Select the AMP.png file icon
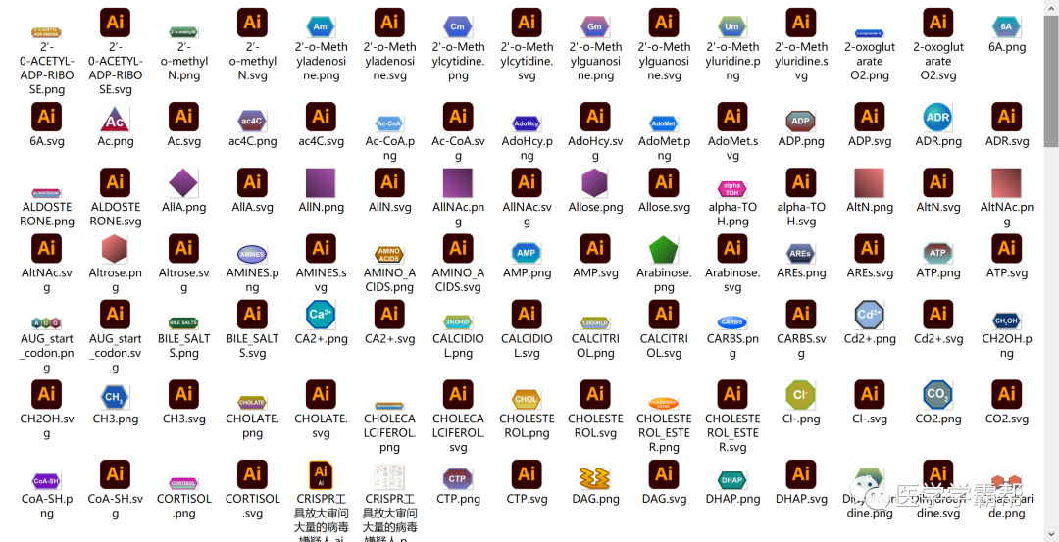 (527, 253)
